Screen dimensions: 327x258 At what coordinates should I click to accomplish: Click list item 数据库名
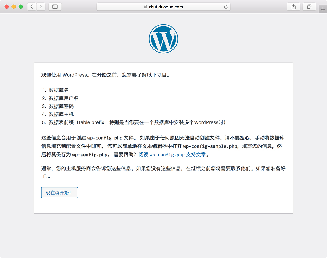[x=59, y=90]
